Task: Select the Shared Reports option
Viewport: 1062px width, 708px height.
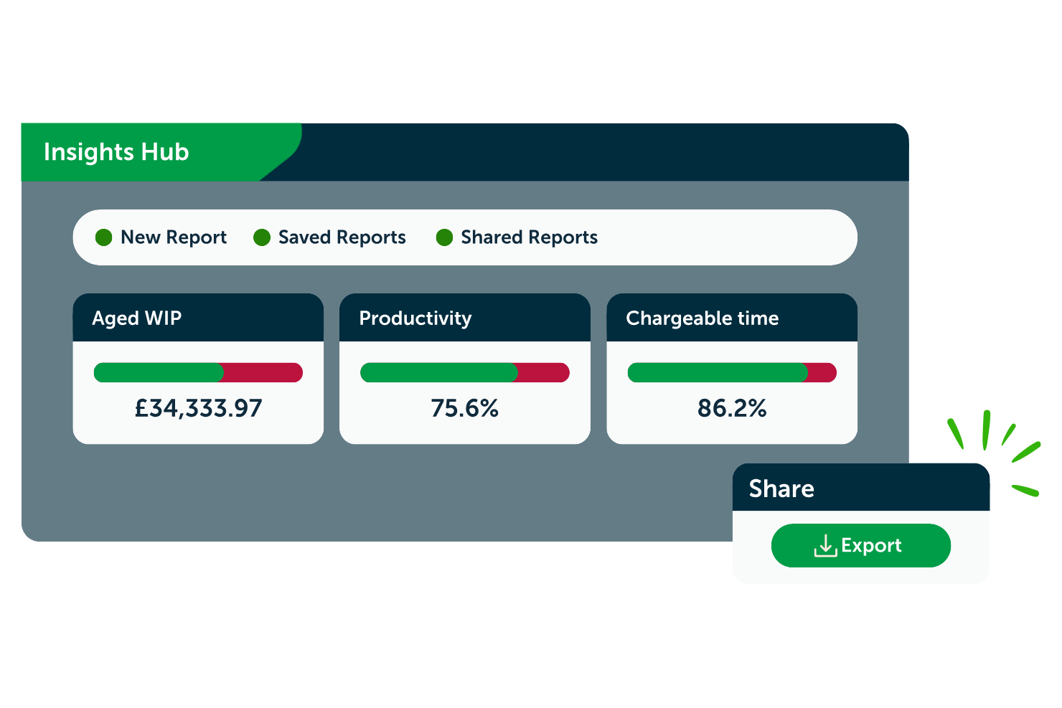Action: (x=529, y=237)
